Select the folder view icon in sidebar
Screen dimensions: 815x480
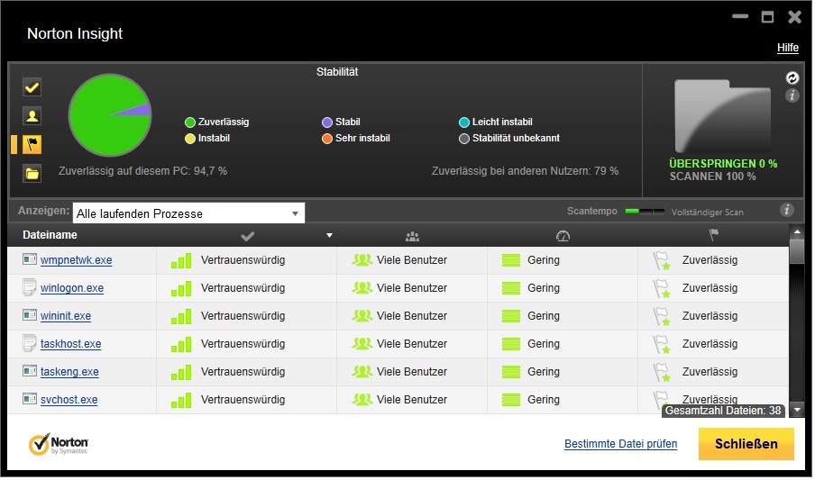(32, 174)
